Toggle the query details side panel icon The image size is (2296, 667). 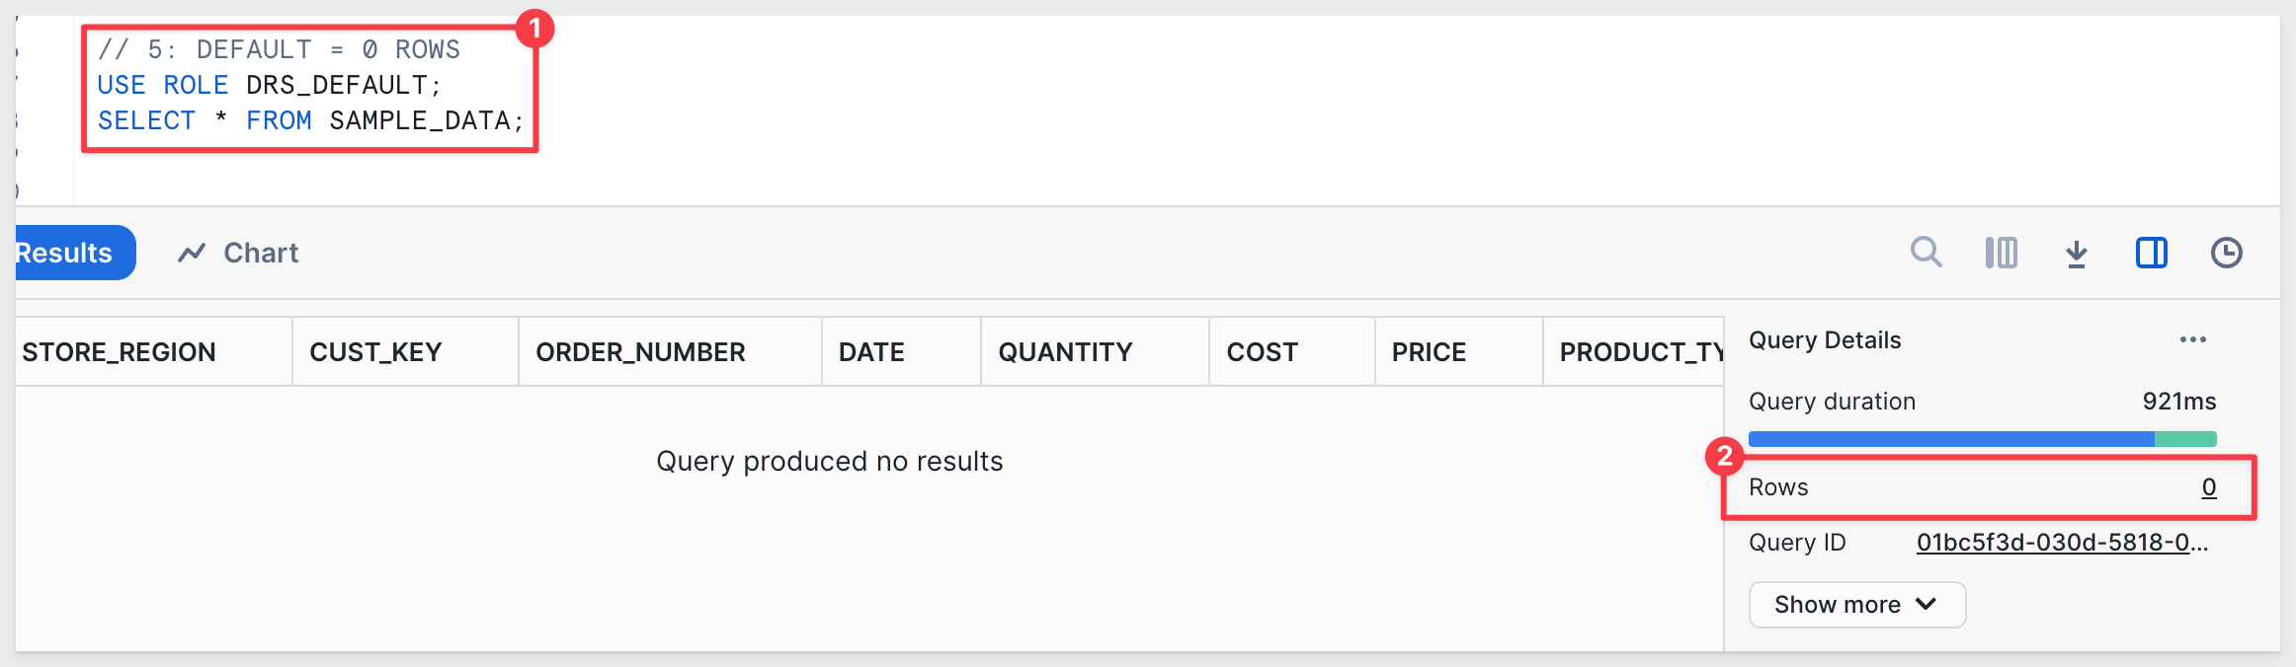click(x=2151, y=253)
